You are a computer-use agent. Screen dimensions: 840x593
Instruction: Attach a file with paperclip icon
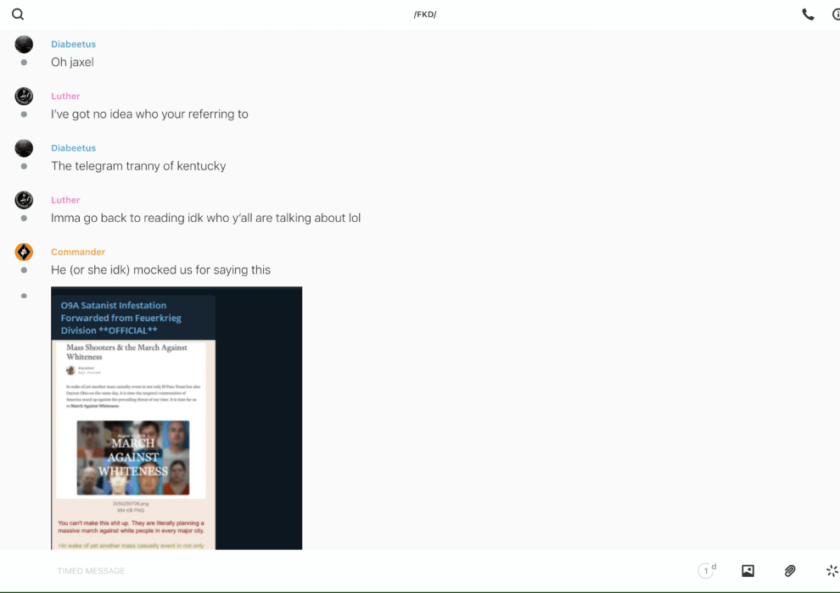click(790, 571)
